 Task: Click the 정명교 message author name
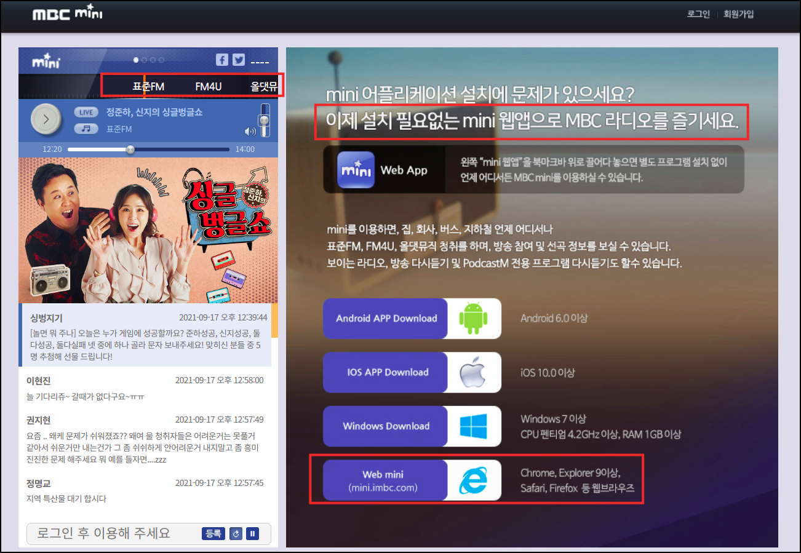[39, 483]
